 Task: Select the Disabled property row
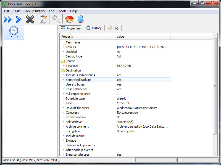coord(115,52)
